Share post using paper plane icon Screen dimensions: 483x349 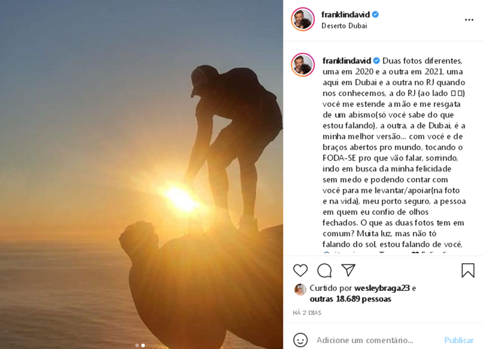(348, 270)
